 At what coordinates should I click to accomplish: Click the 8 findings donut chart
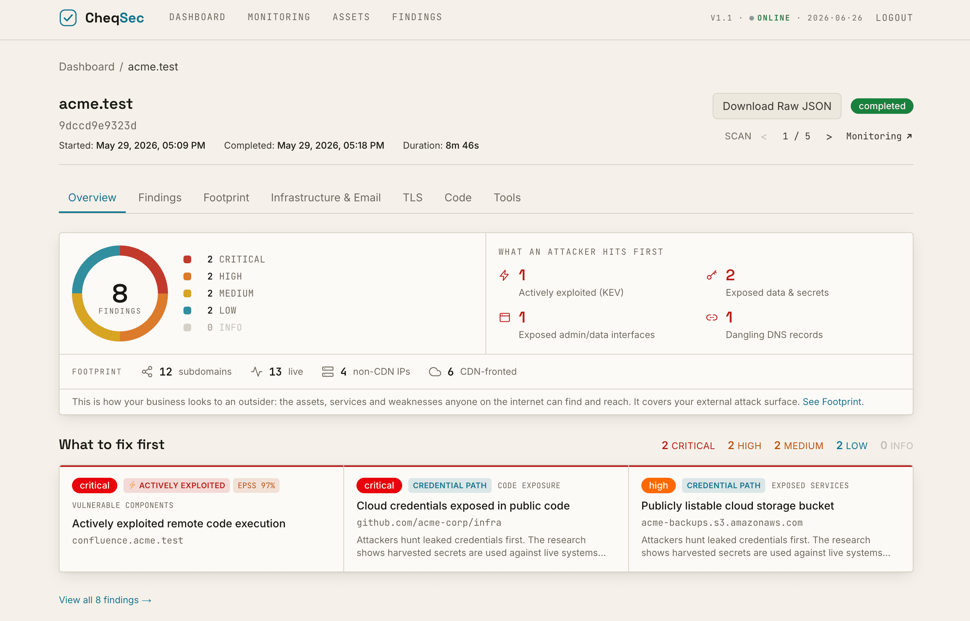pos(120,293)
